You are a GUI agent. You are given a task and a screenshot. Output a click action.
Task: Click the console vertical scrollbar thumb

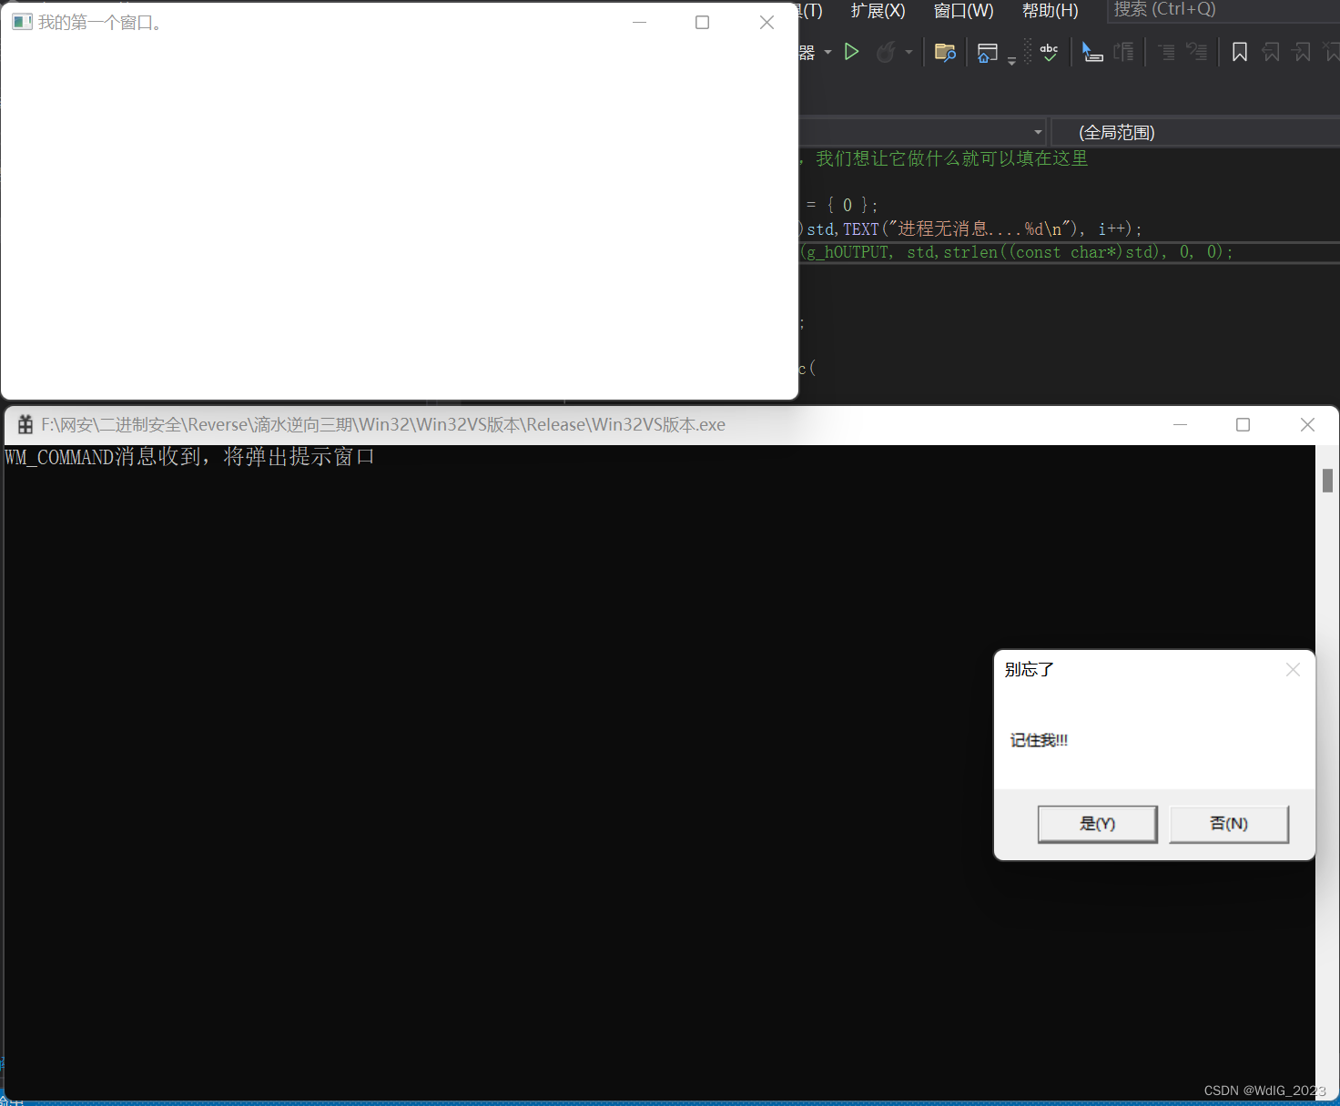tap(1327, 480)
